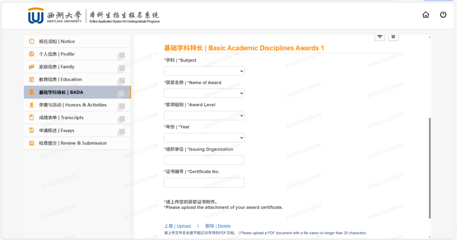
Task: Focus the Certificate No. input field
Action: [x=204, y=183]
